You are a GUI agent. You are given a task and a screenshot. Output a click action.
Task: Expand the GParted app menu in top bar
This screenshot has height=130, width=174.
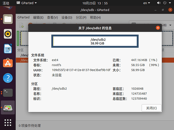(x=27, y=3)
